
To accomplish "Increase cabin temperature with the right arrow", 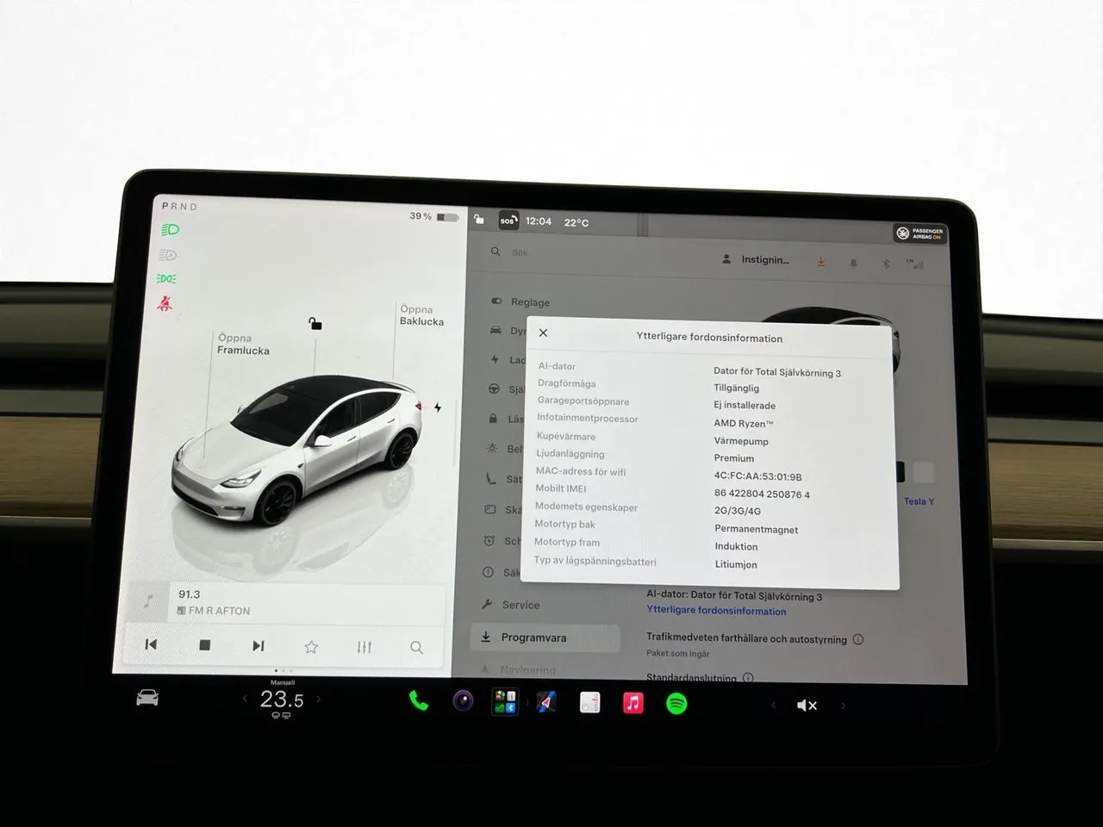I will pos(319,700).
